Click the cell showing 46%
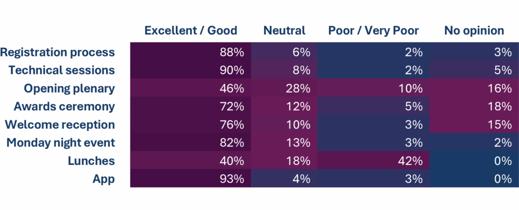This screenshot has width=519, height=210. click(191, 88)
